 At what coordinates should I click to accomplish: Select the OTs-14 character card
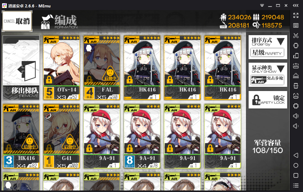[61, 68]
